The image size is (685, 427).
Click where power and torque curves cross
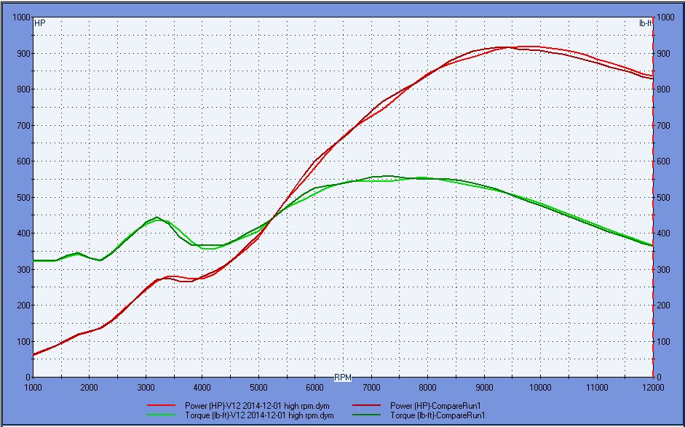click(x=274, y=217)
